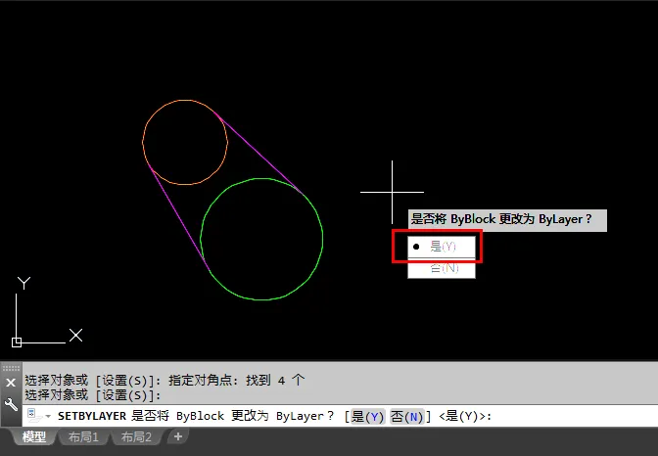Click the ByBlock to ByLayer prompt tooltip
Viewport: 658px width, 456px height.
coord(507,220)
